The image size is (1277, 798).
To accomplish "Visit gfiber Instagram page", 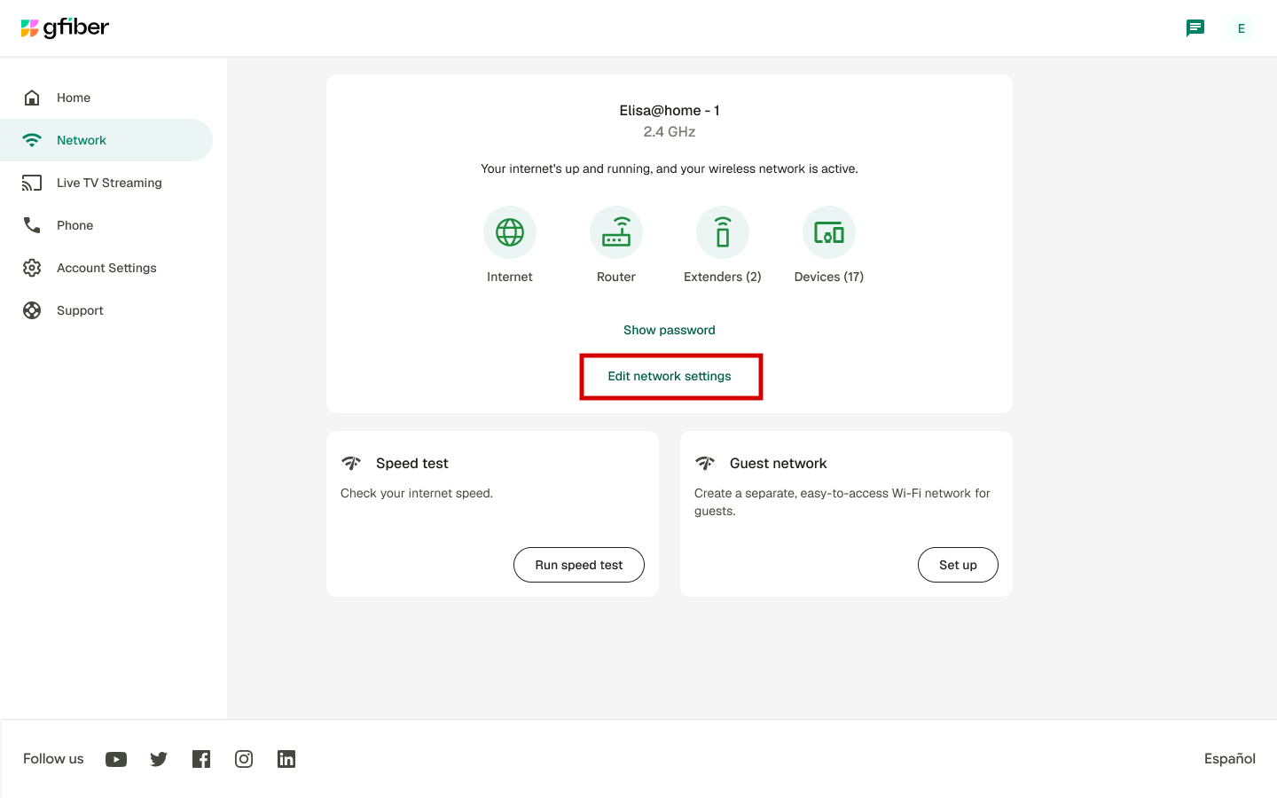I will coord(244,759).
